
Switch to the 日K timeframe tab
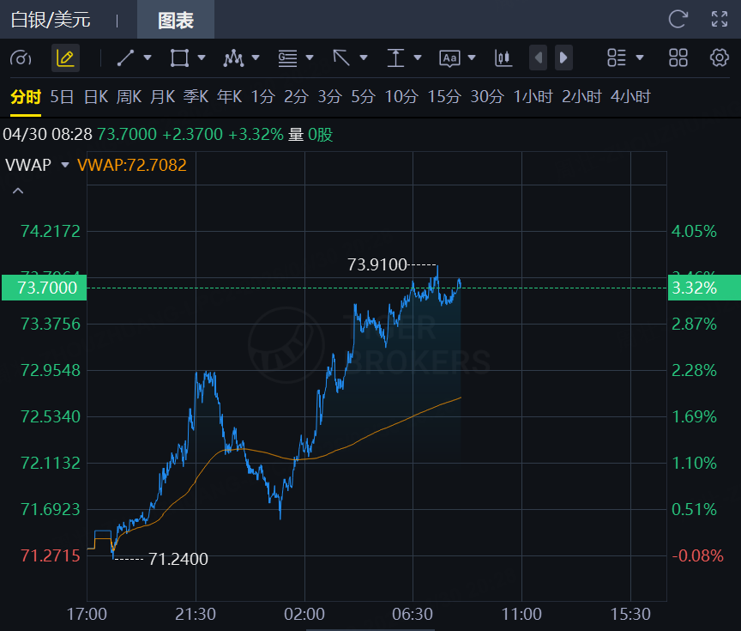tap(95, 96)
